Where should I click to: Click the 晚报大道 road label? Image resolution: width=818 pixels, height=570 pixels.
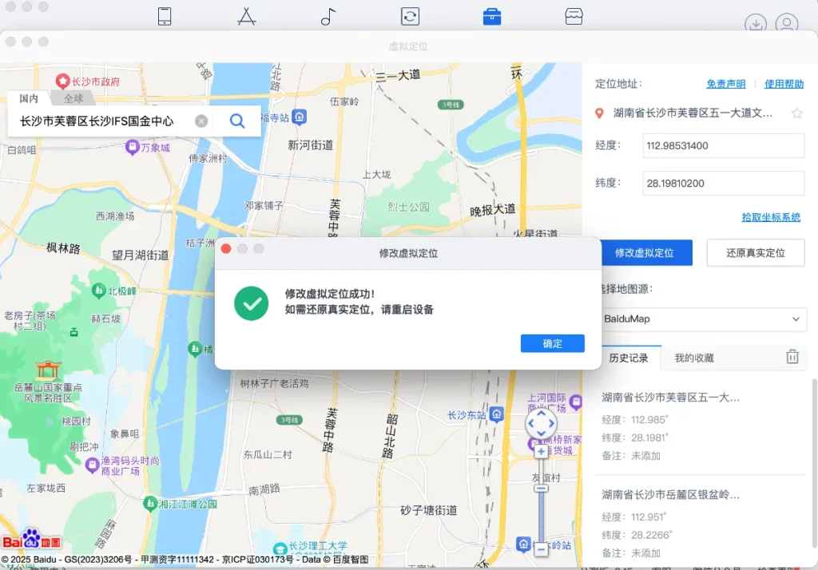coord(492,210)
